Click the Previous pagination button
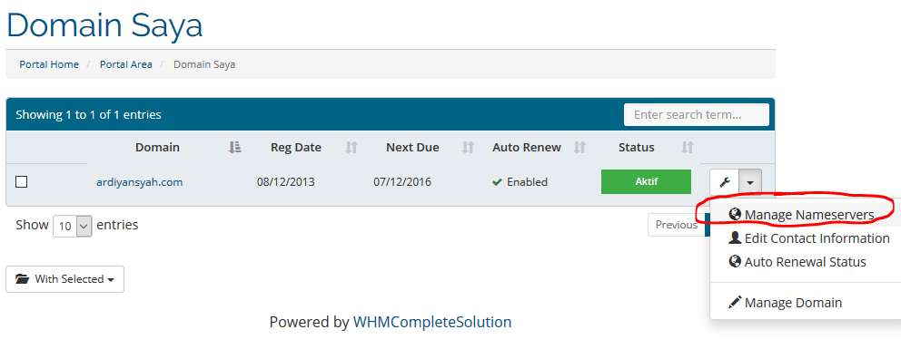 click(x=677, y=225)
